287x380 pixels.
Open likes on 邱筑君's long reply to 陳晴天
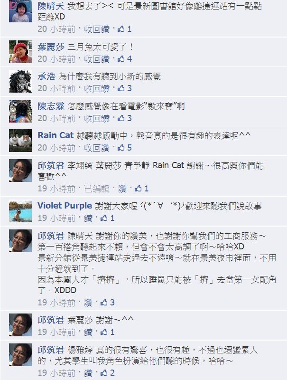107,303
